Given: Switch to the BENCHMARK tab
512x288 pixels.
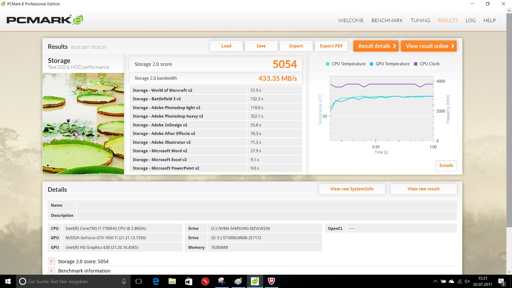Looking at the screenshot, I should [387, 21].
